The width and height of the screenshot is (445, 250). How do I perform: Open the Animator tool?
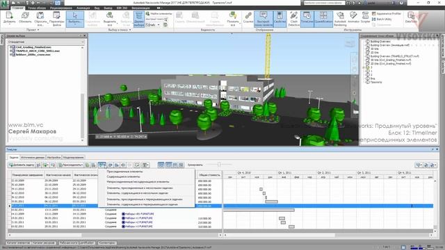tap(353, 17)
